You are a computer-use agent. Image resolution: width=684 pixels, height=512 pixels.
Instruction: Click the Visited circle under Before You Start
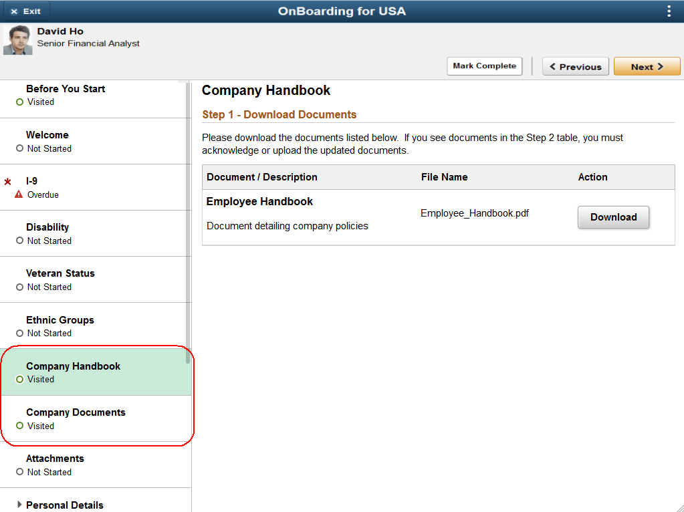(21, 102)
